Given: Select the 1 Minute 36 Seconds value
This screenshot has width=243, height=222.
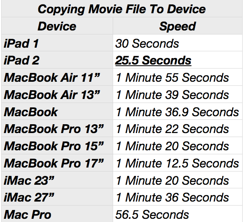Looking at the screenshot, I should click(173, 198).
